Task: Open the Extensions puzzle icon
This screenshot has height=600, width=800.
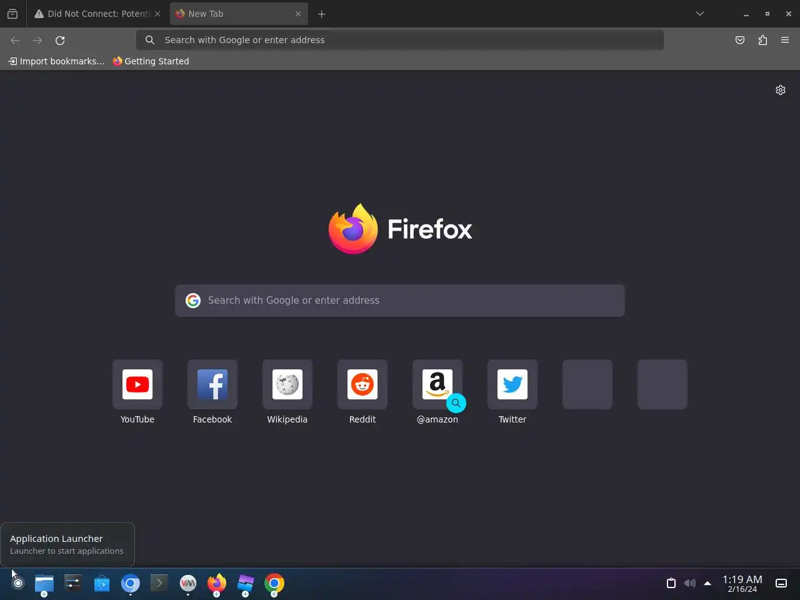Action: point(762,40)
